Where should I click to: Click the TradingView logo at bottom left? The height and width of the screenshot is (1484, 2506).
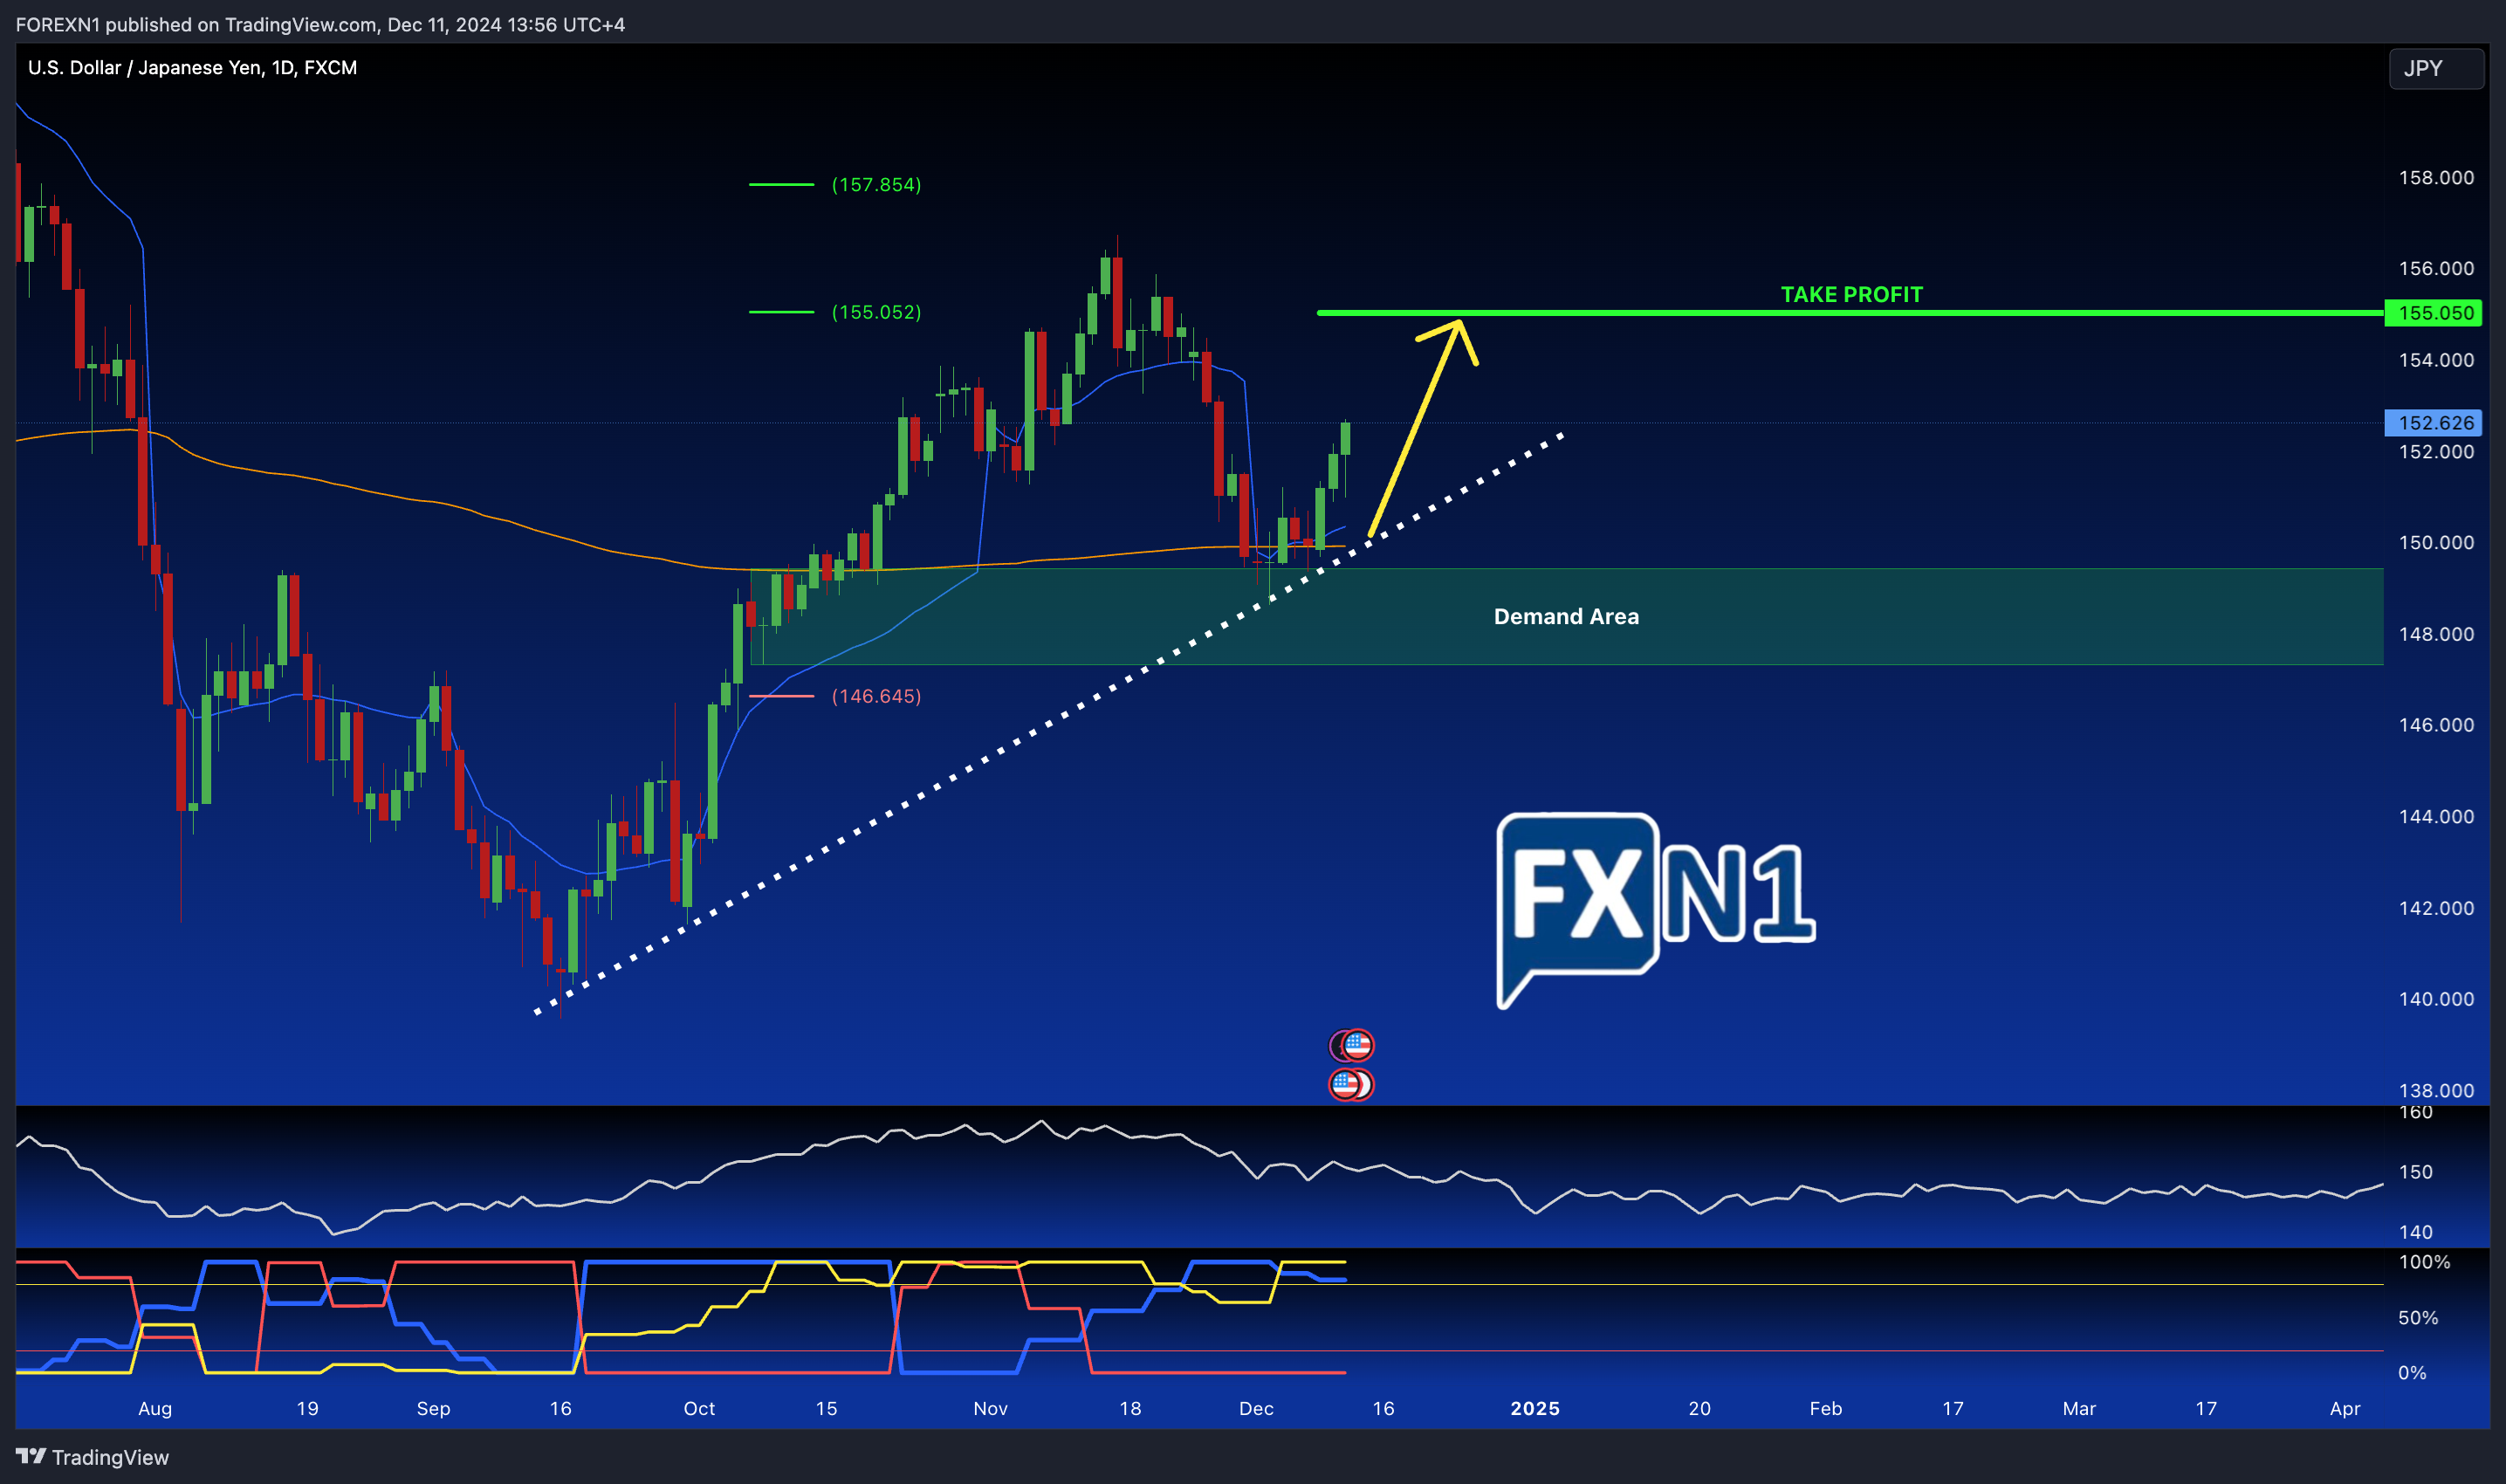tap(92, 1457)
